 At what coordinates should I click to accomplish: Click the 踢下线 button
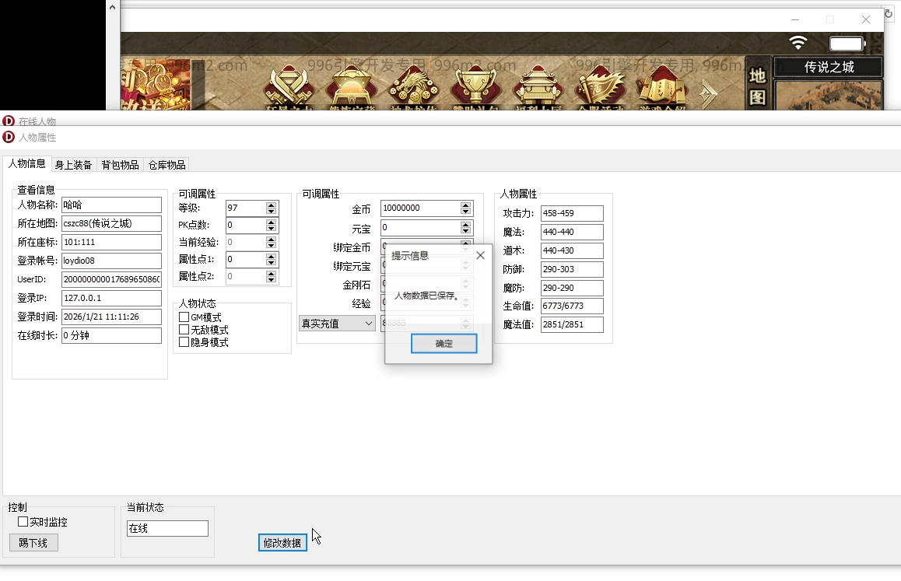[x=33, y=543]
